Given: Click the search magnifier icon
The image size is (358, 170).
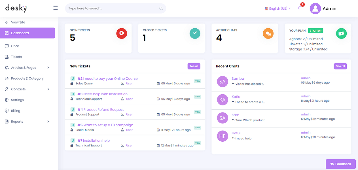Looking at the screenshot, I should [161, 8].
